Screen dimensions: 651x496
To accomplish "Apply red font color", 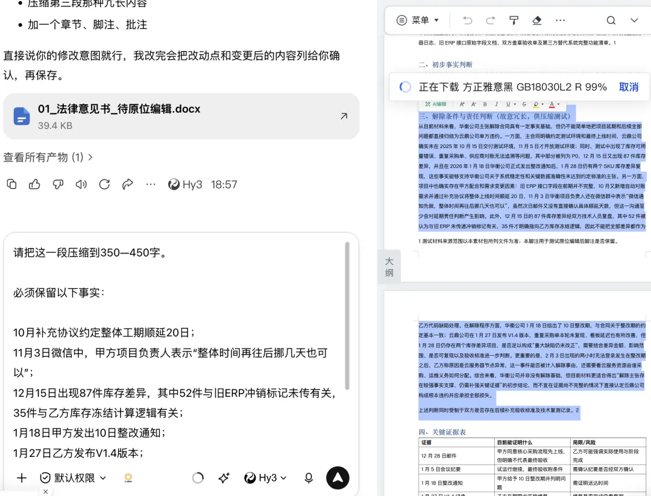I will pos(552,104).
